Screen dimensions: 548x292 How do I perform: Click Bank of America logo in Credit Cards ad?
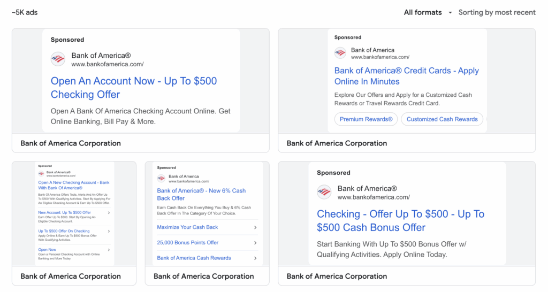point(340,53)
